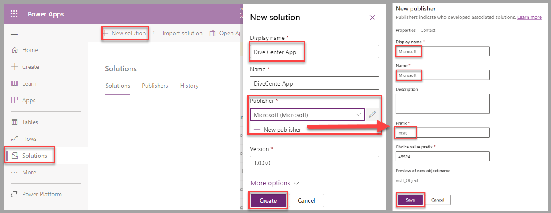This screenshot has height=213, width=551.
Task: Click the Import solution arrow icon
Action: click(156, 33)
